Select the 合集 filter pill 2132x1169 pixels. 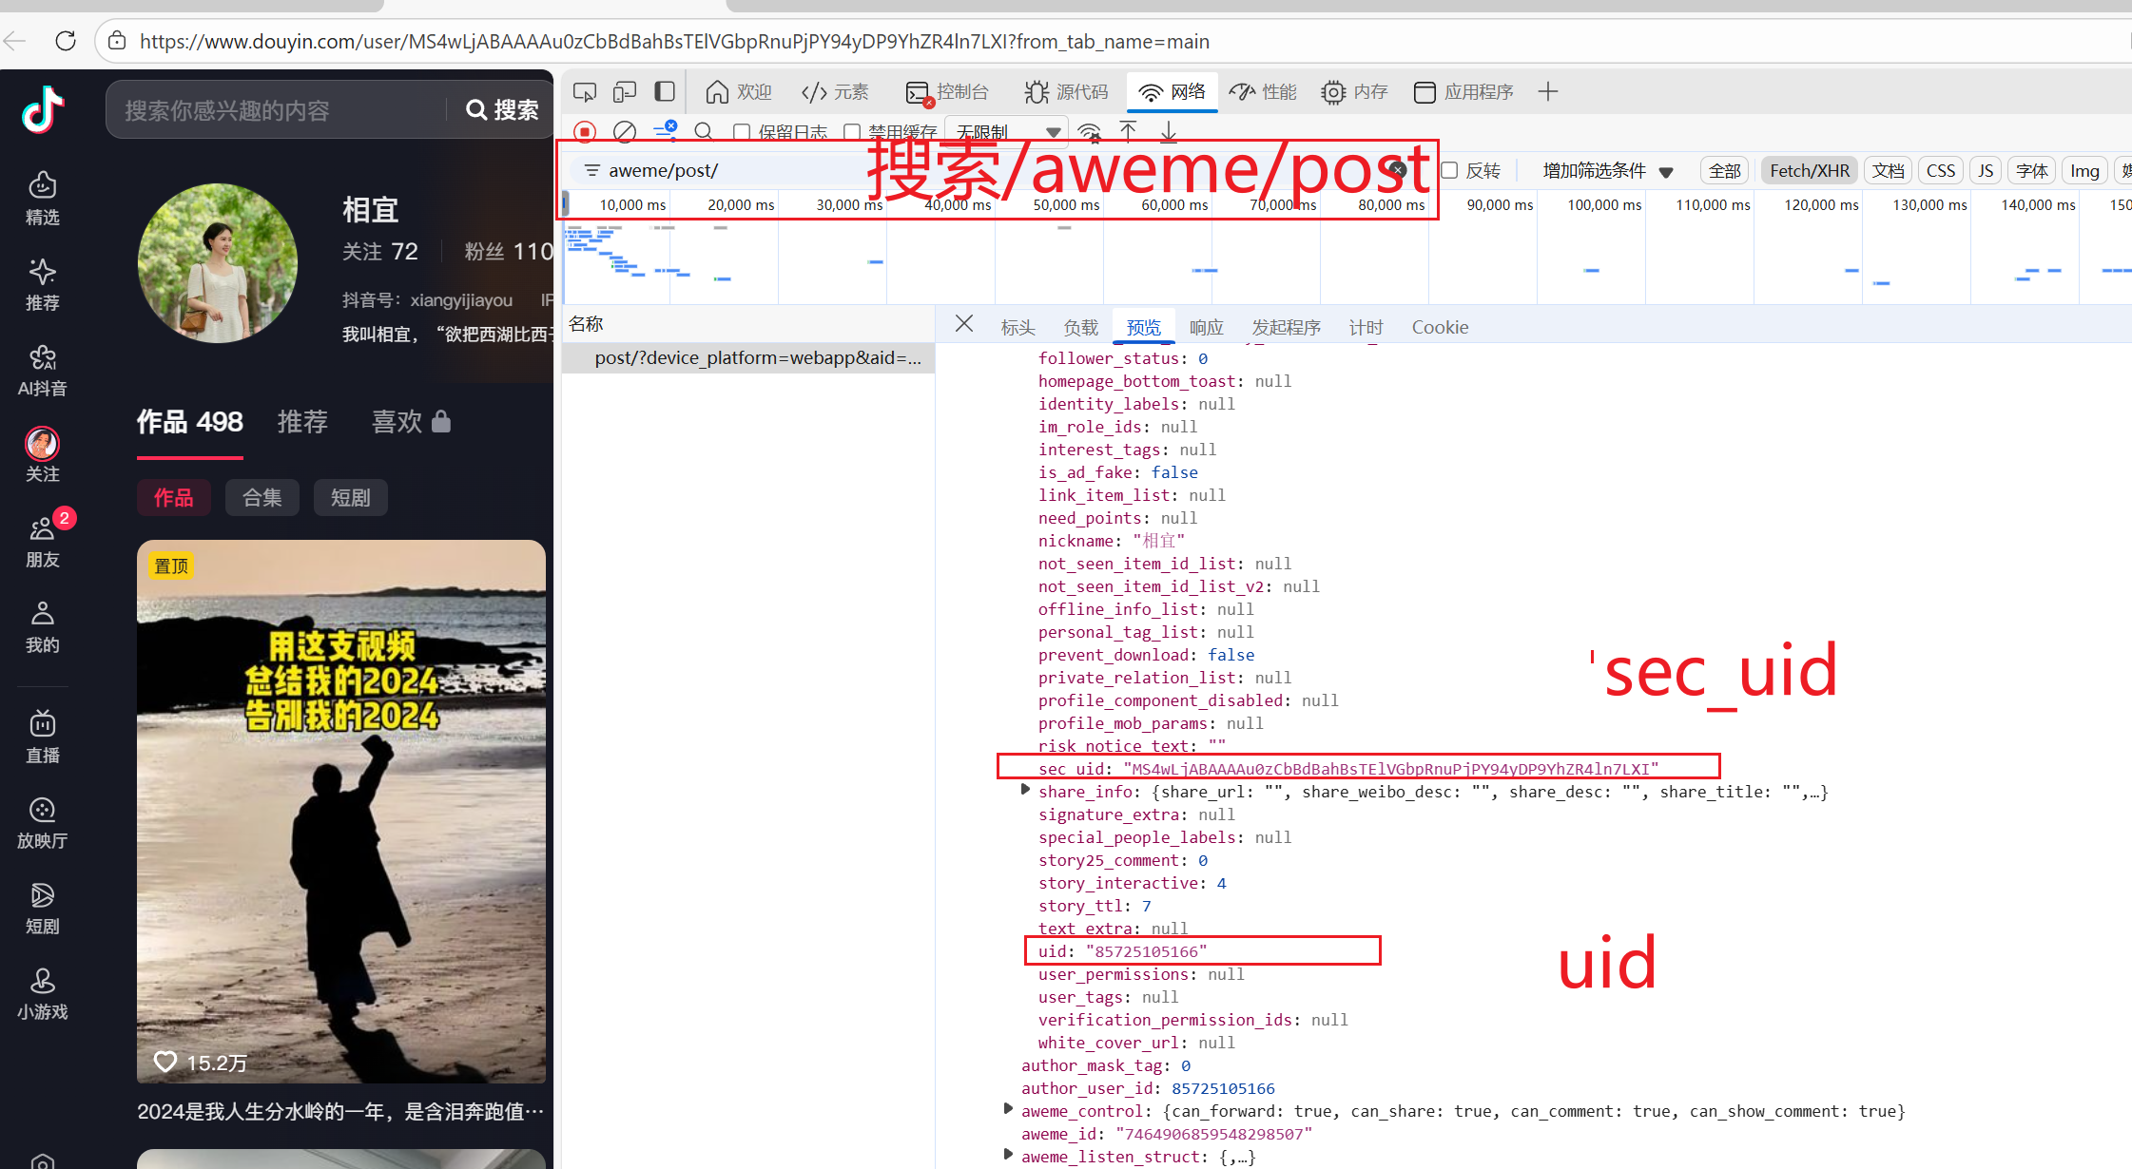coord(262,497)
